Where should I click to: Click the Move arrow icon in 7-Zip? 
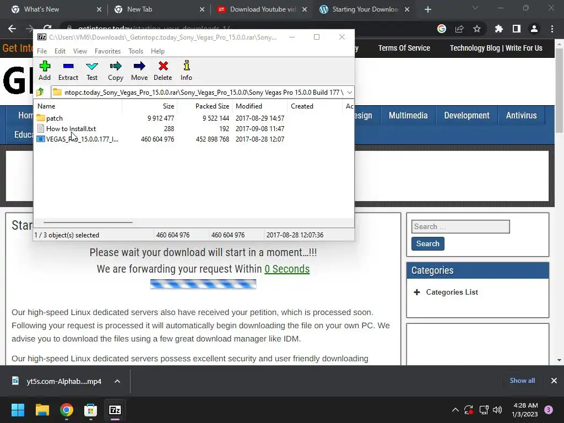[139, 71]
